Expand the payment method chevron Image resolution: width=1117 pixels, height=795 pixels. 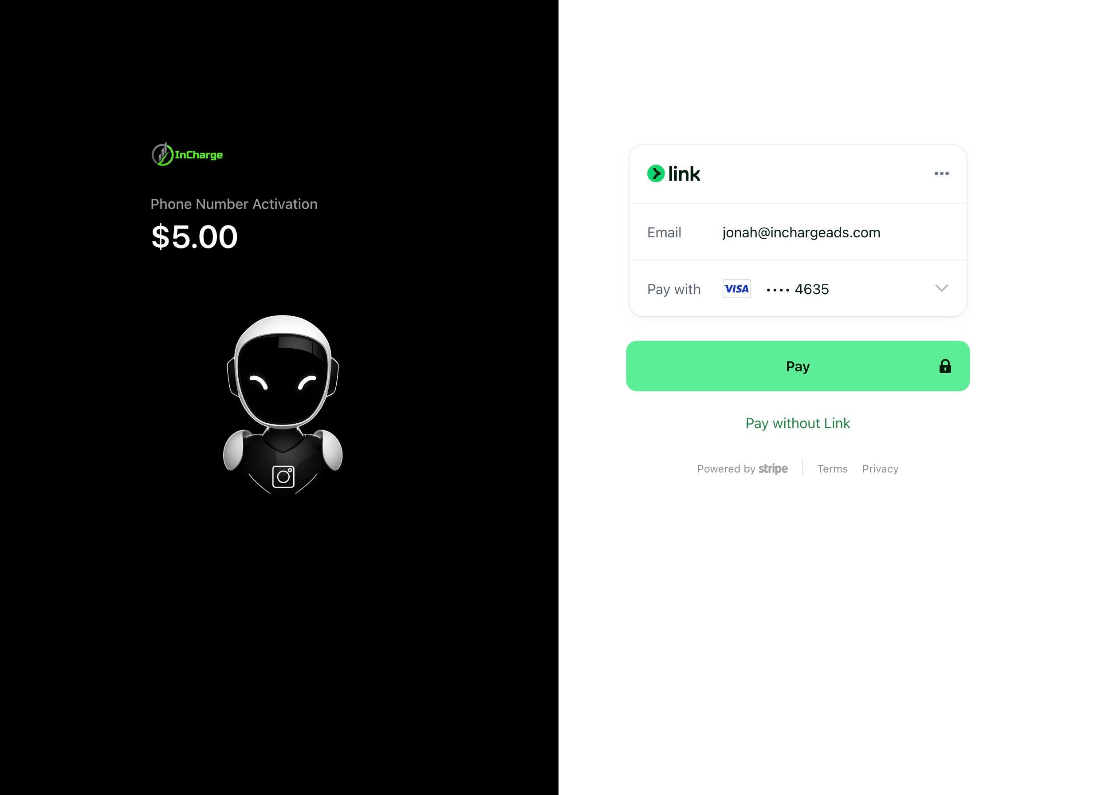point(941,288)
